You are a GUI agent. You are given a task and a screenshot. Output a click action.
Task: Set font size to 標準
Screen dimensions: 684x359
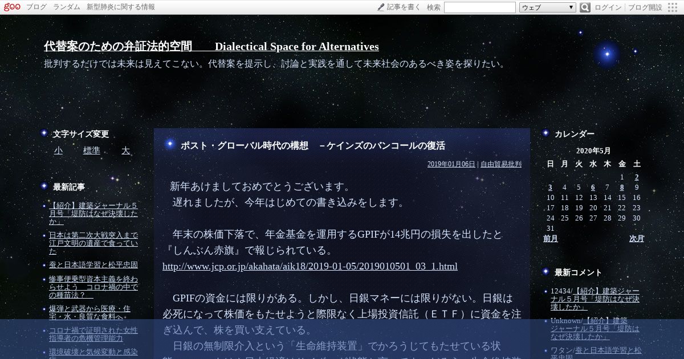click(x=92, y=150)
